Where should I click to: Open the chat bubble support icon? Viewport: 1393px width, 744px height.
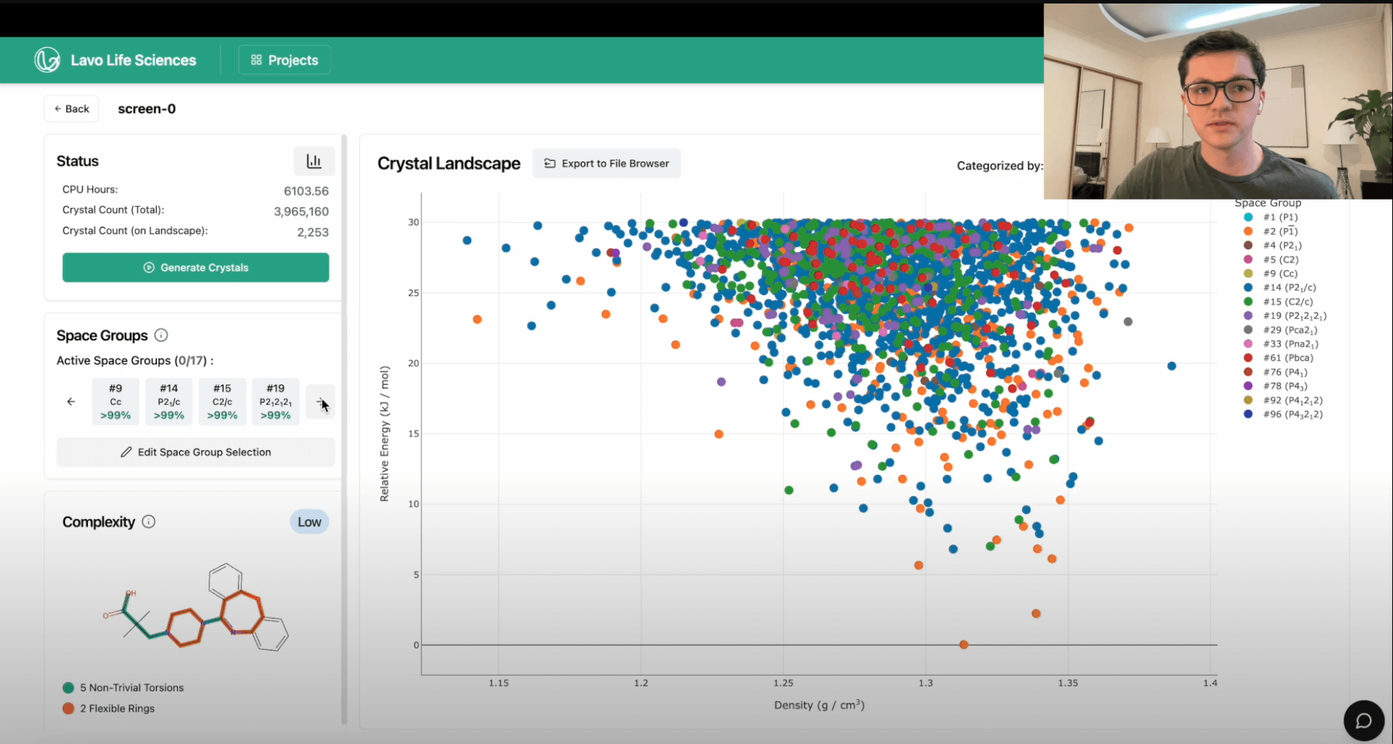click(1363, 720)
